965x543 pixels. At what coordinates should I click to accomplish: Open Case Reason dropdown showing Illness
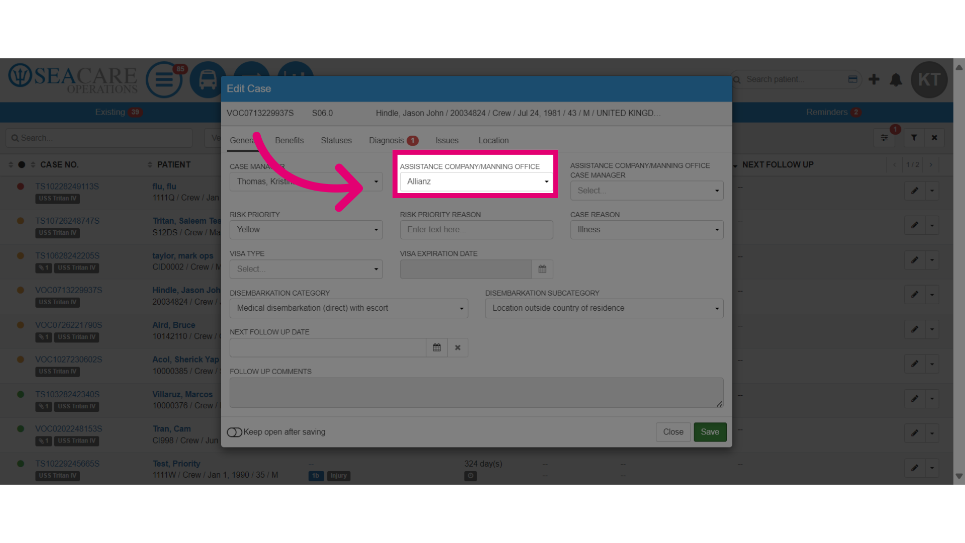[647, 230]
